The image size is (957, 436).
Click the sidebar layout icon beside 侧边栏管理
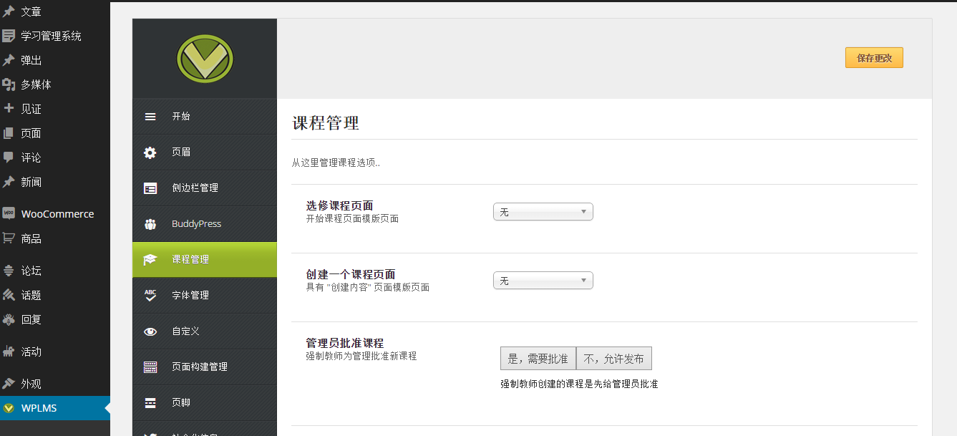pyautogui.click(x=150, y=188)
